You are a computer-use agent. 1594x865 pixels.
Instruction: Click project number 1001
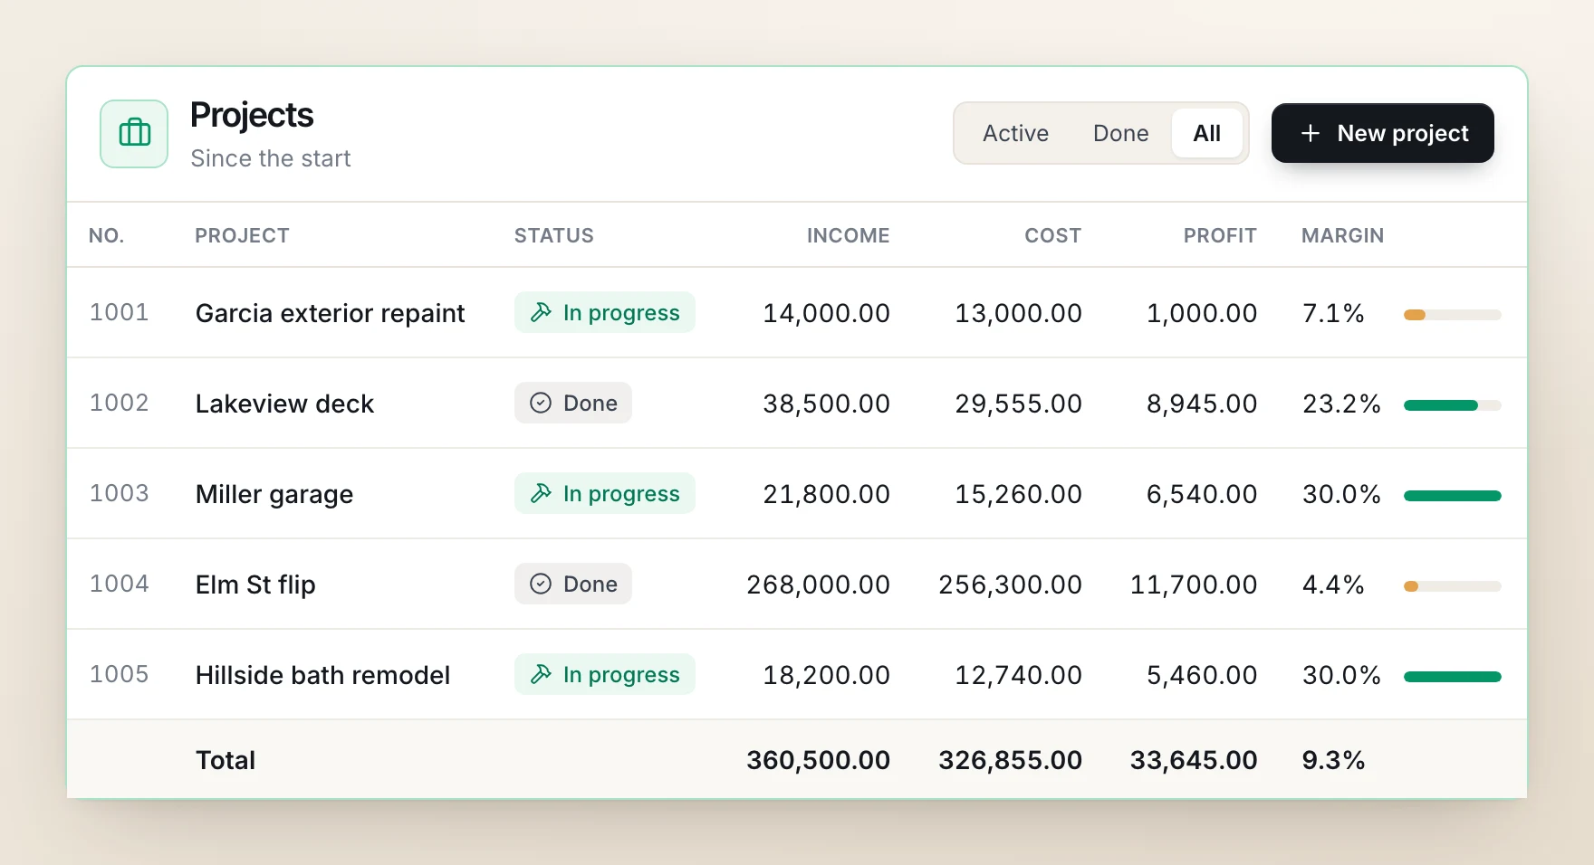pos(119,312)
